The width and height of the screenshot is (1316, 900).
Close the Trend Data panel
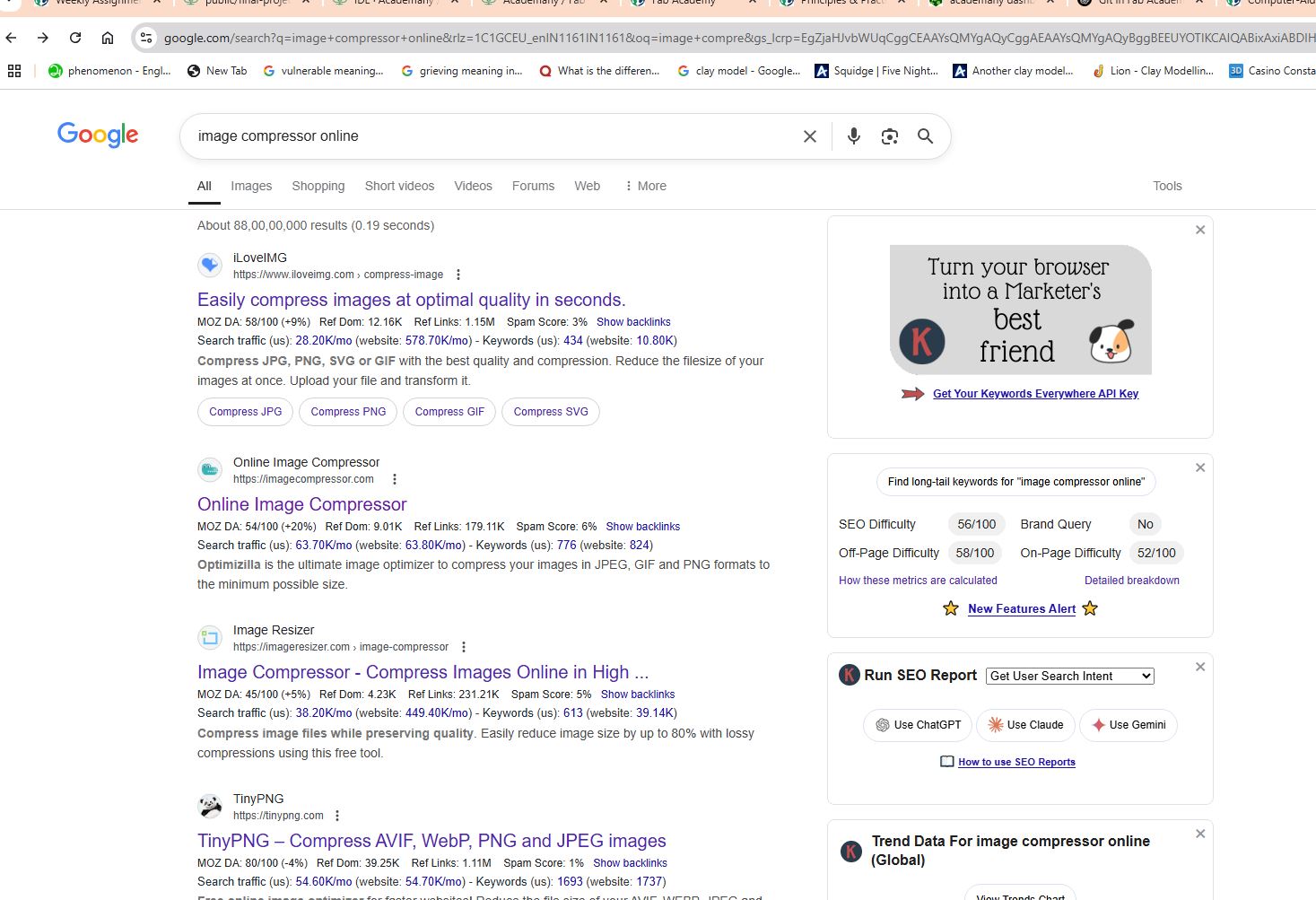pos(1200,834)
